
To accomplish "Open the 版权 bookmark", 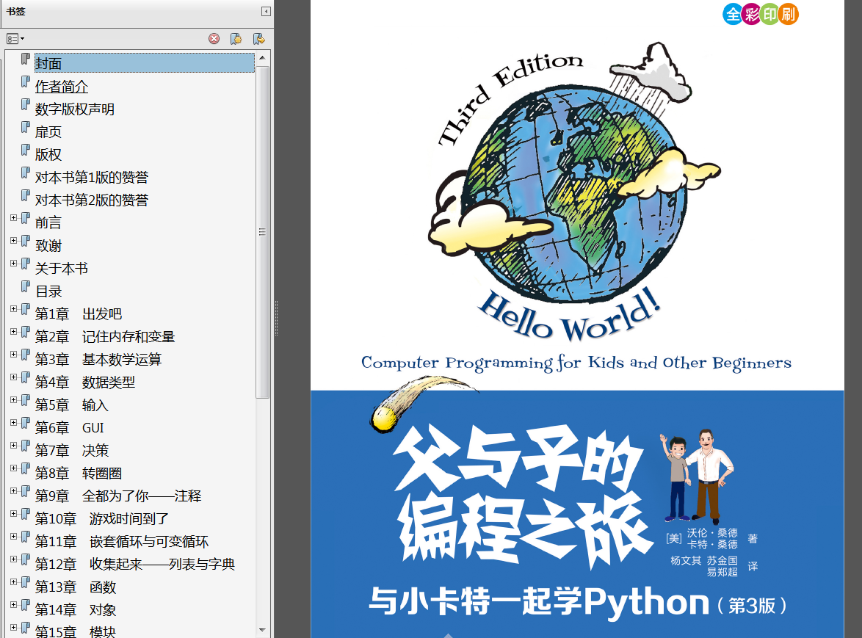I will pyautogui.click(x=48, y=154).
